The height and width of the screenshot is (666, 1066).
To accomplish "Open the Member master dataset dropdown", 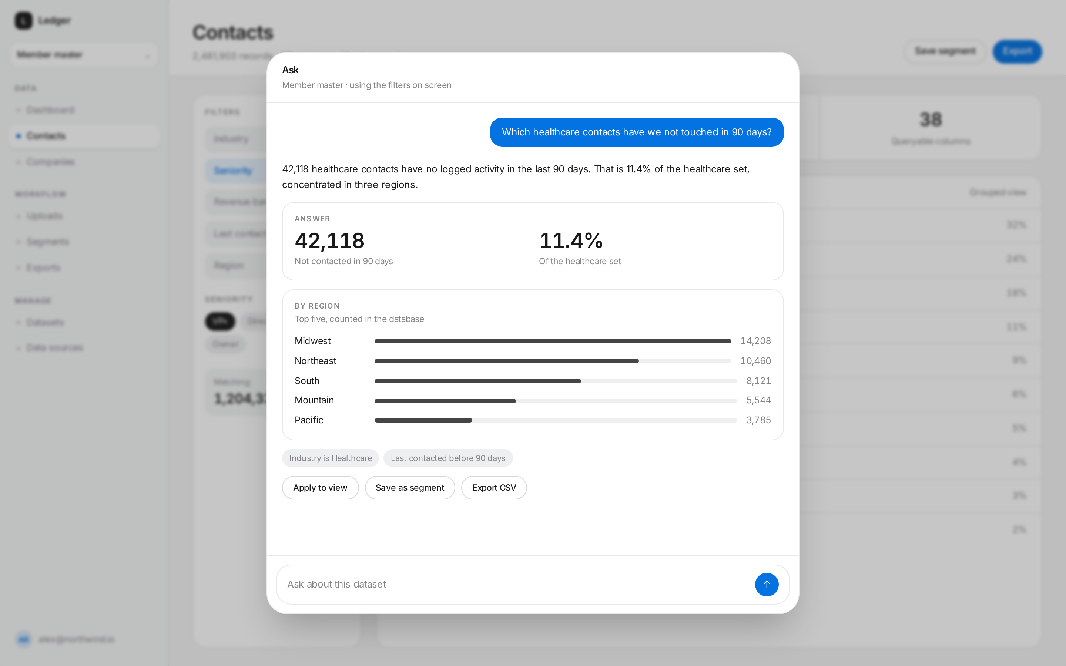I will tap(84, 55).
